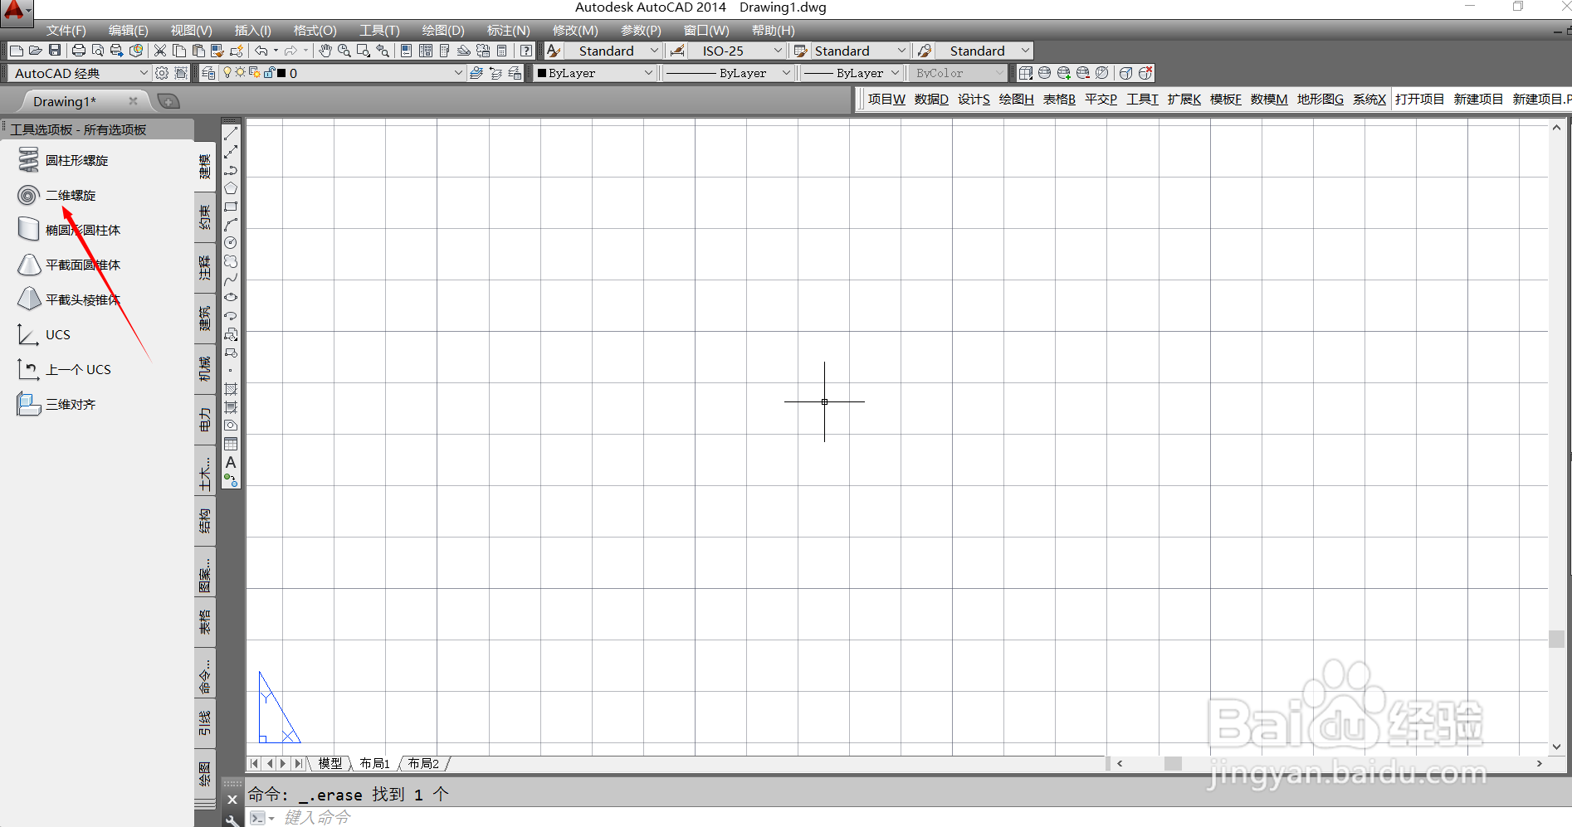Image resolution: width=1572 pixels, height=827 pixels.
Task: Undo the last action
Action: tap(261, 51)
